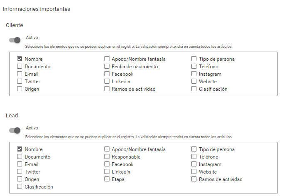
Task: Toggle the Cliente Activo switch
Action: pos(15,40)
